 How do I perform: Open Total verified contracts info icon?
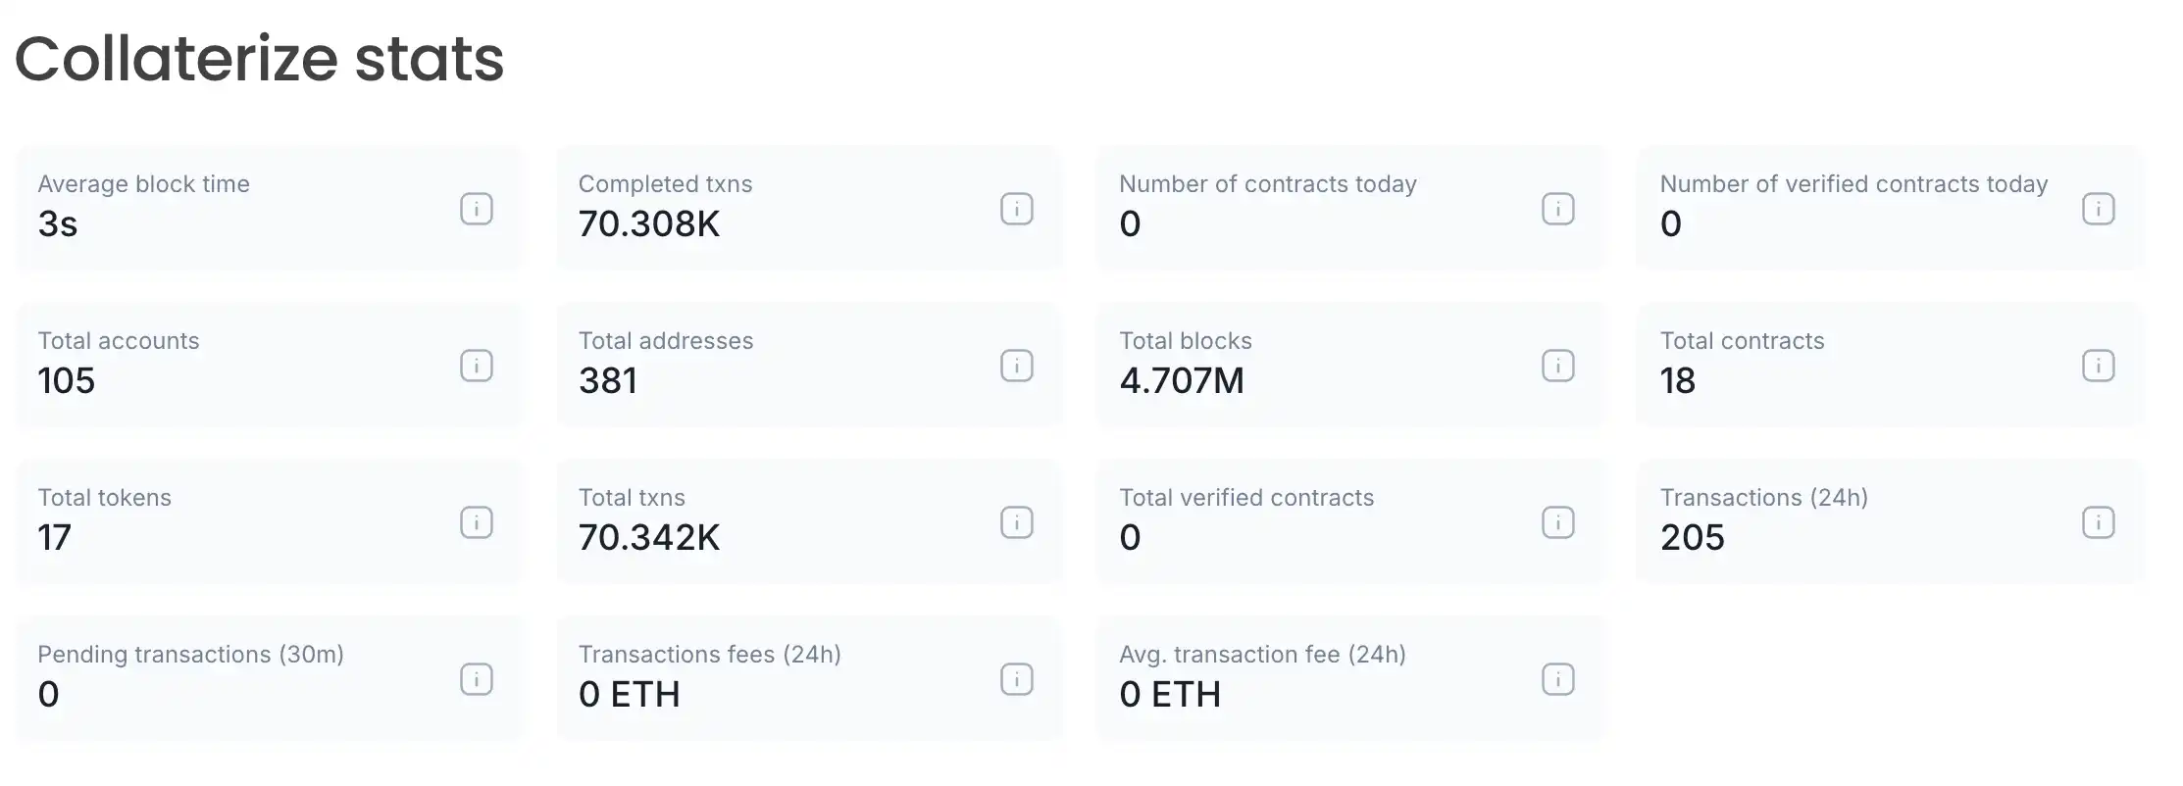click(x=1557, y=522)
